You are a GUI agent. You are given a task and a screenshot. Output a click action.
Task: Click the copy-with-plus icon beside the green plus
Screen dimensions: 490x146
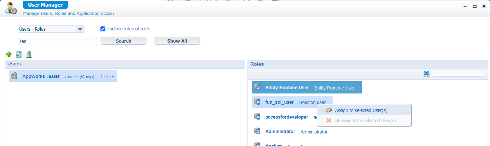19,54
